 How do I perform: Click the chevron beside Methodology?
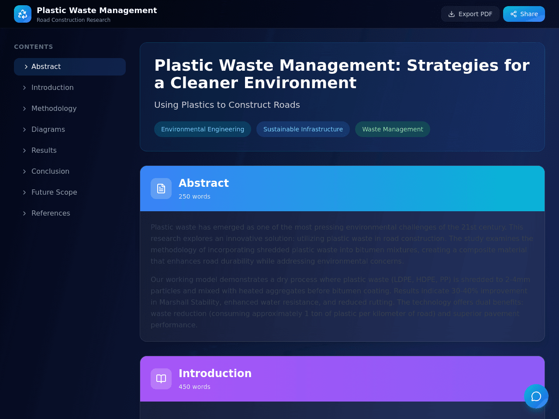click(x=24, y=109)
